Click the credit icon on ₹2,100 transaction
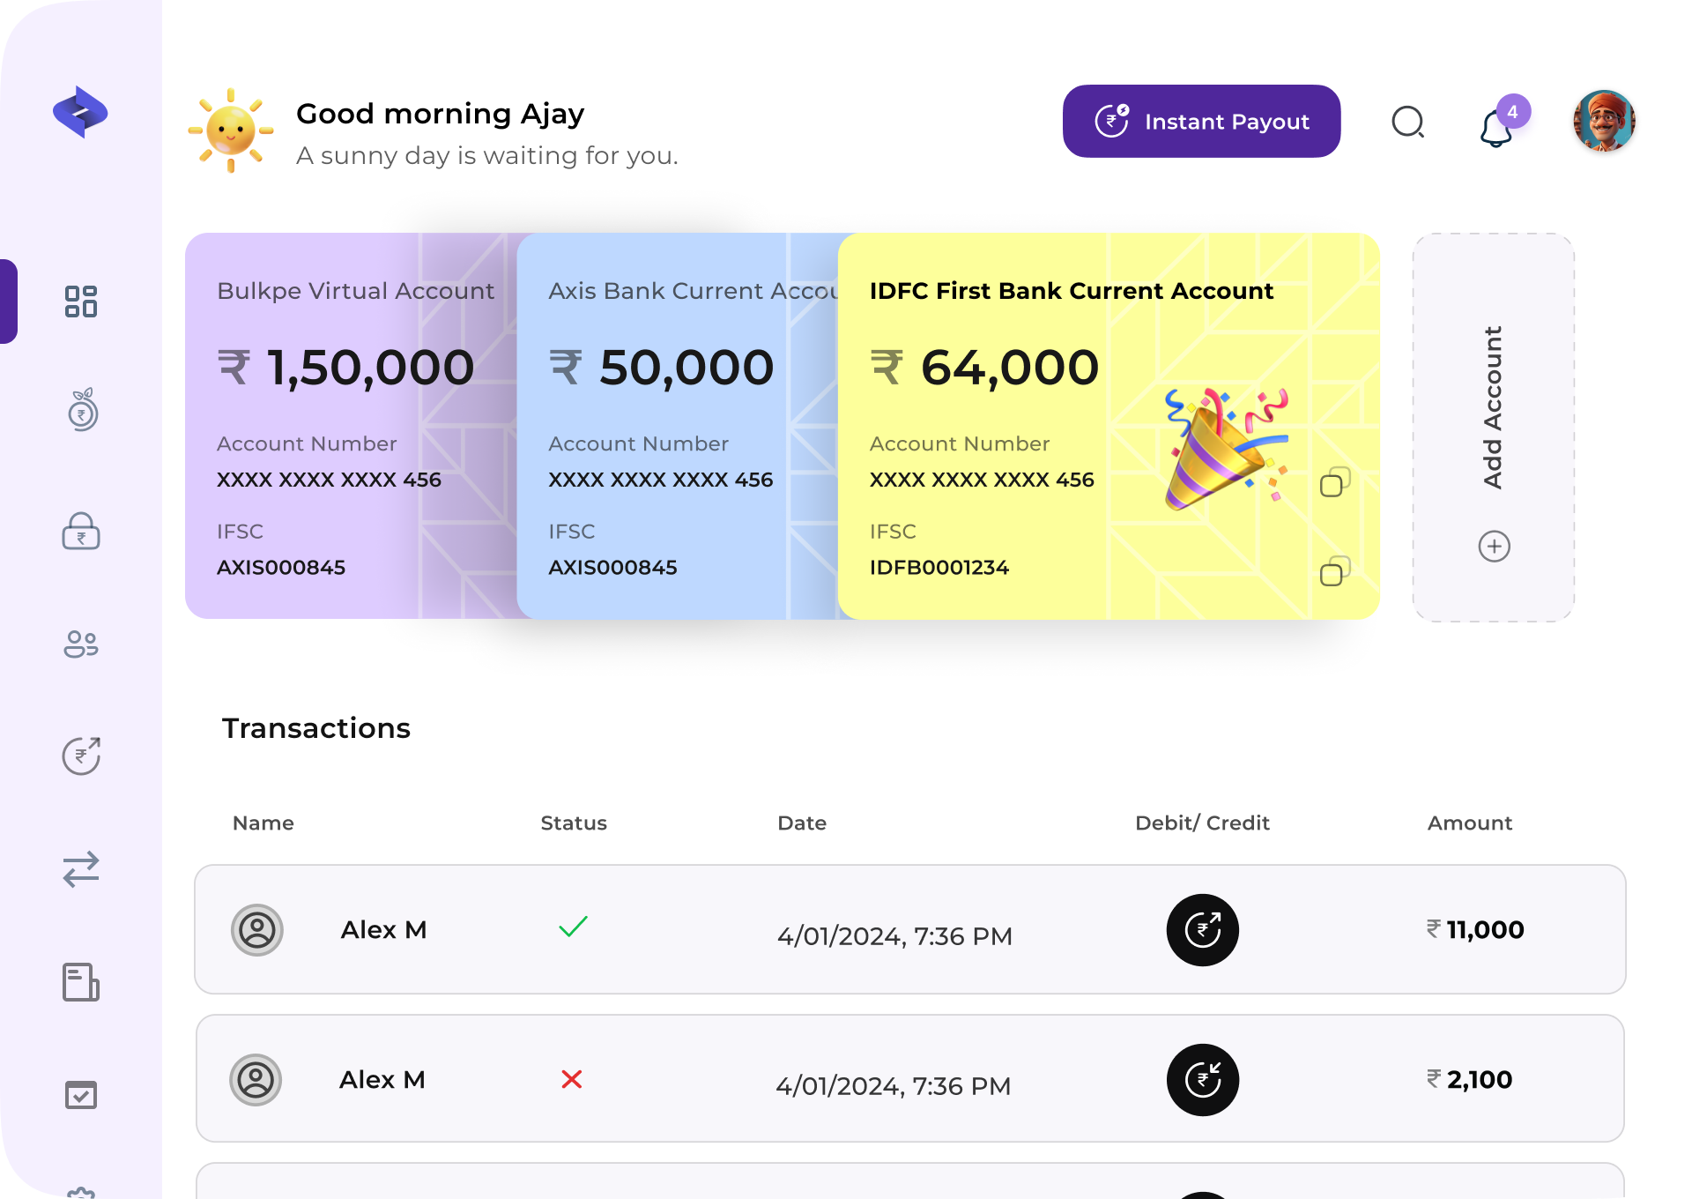The height and width of the screenshot is (1199, 1692). [1202, 1080]
